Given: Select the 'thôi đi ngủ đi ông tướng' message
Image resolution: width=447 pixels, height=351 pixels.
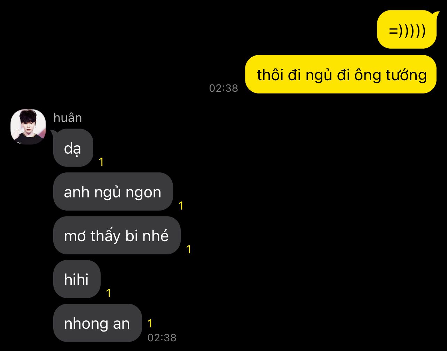Looking at the screenshot, I should pos(341,74).
